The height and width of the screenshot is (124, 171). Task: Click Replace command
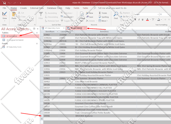[x=125, y=13]
